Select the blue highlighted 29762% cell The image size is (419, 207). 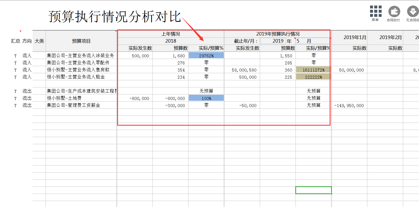click(x=206, y=55)
